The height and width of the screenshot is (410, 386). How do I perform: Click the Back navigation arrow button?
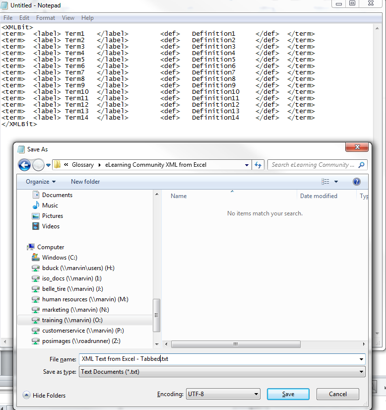[24, 165]
